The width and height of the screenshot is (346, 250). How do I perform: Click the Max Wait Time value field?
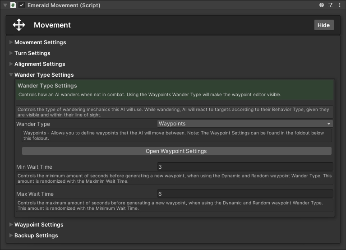[x=245, y=194]
